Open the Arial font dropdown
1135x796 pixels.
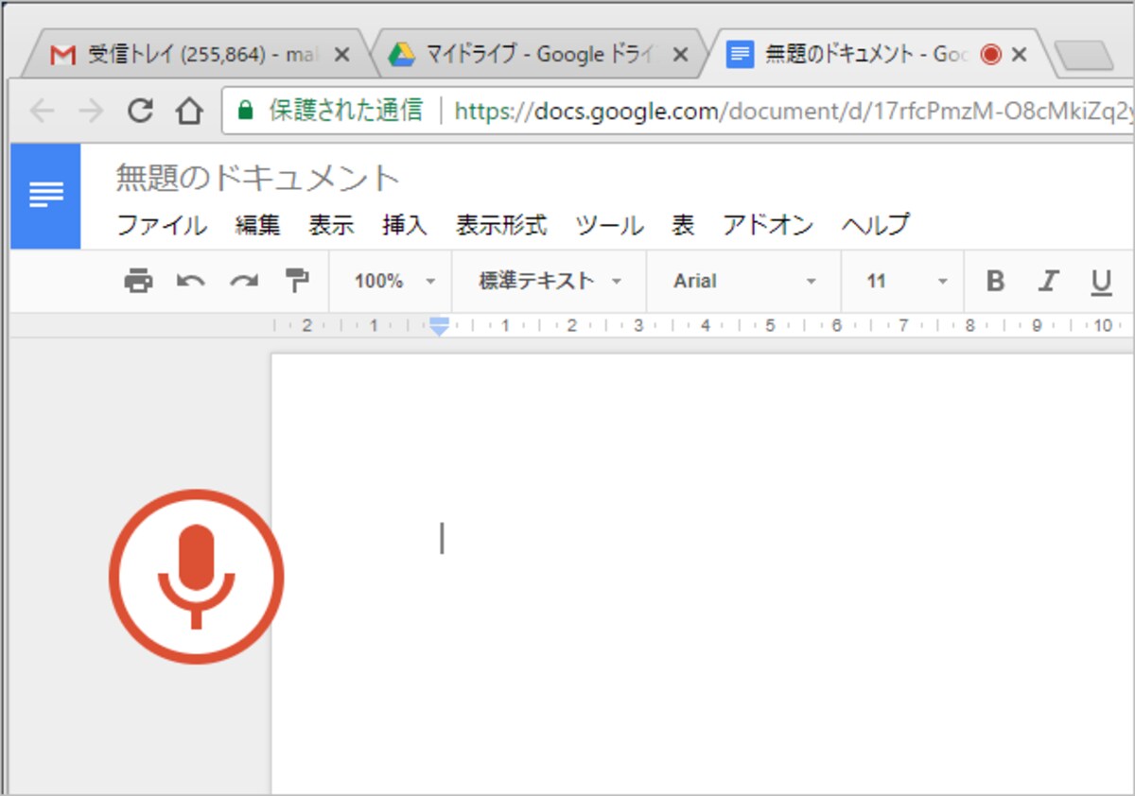pyautogui.click(x=744, y=281)
